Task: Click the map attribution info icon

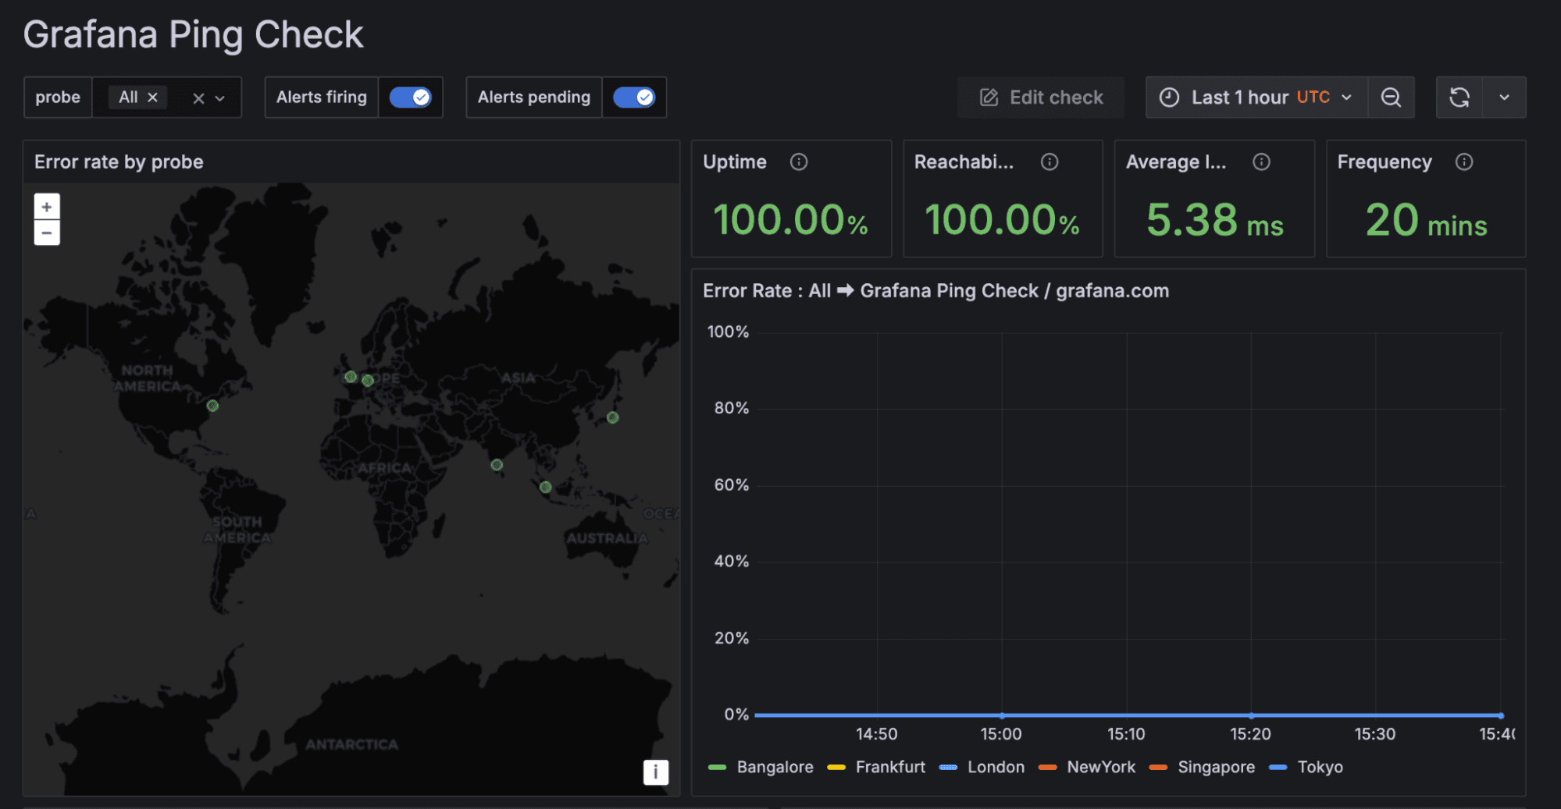Action: (656, 772)
